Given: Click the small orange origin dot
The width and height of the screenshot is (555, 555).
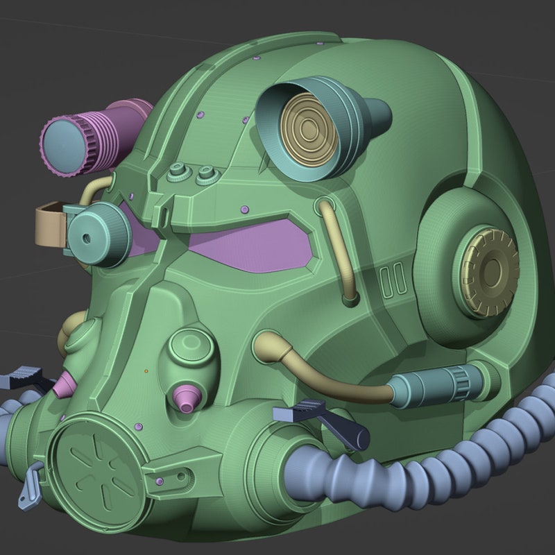Looking at the screenshot, I should 146,371.
